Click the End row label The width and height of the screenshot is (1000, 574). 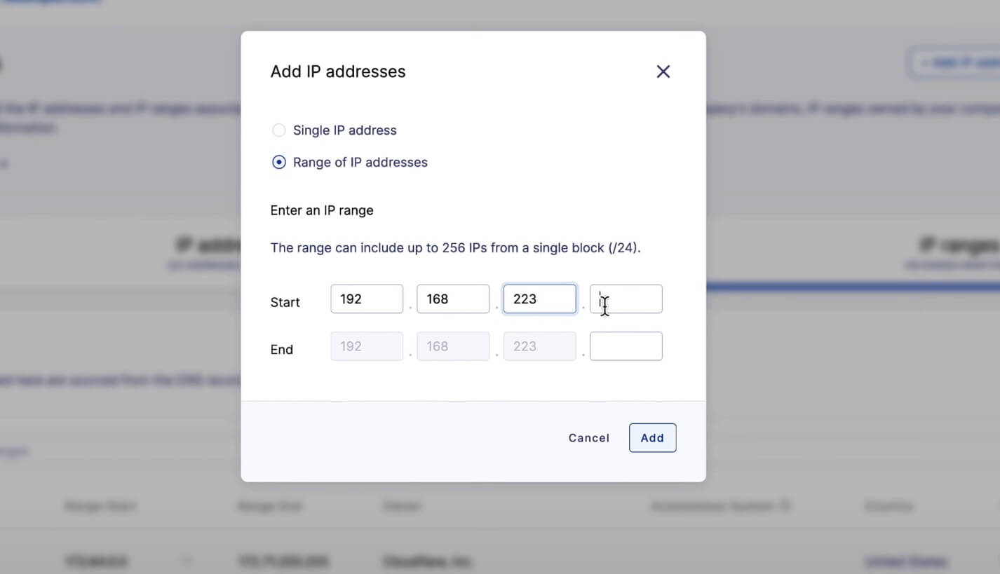282,350
